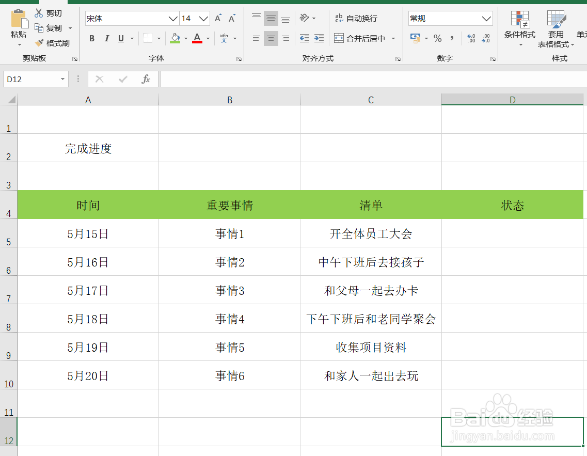Open the 常规 number format dropdown
Screen dimensions: 587x456
[x=486, y=18]
